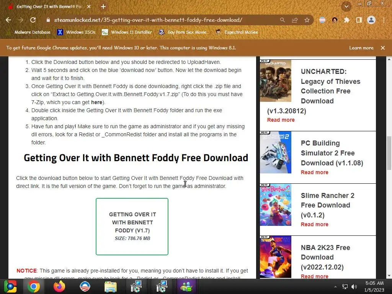This screenshot has height=294, width=392.
Task: Select the Getting Over It browser tab
Action: (49, 7)
